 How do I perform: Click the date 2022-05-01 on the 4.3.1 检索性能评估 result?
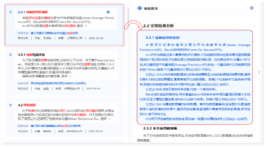click(93, 89)
